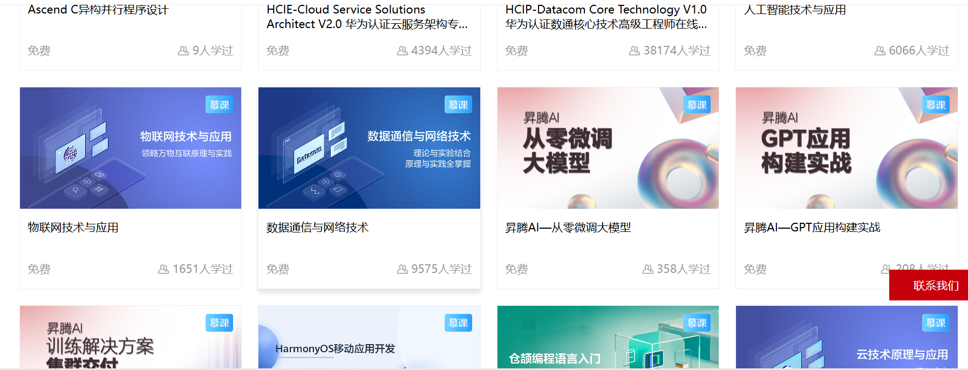Select the 训练解决方案 course thumbnail image
The height and width of the screenshot is (370, 968).
tap(131, 338)
